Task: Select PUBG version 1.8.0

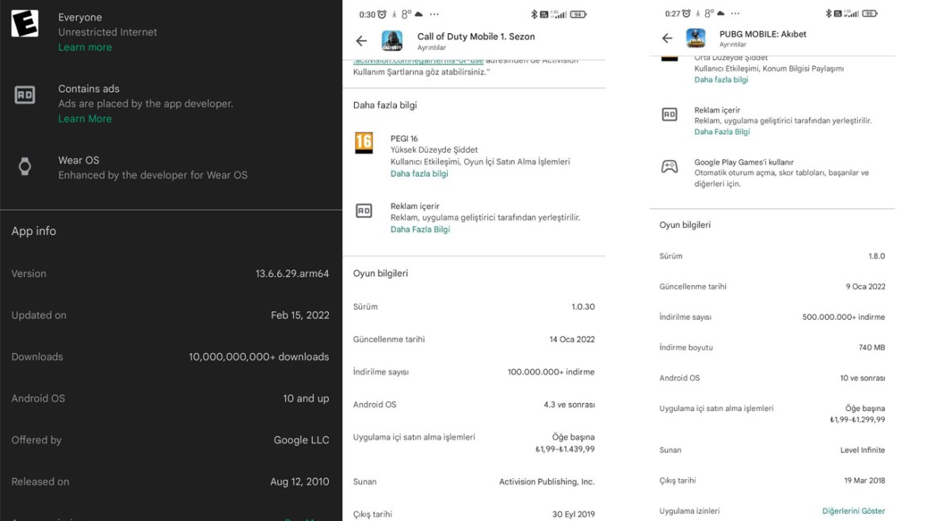Action: pyautogui.click(x=876, y=257)
